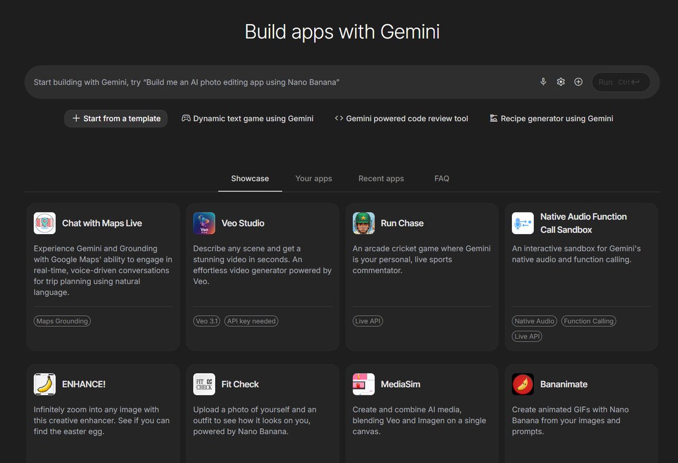Click the microphone icon in prompt bar

click(x=543, y=82)
